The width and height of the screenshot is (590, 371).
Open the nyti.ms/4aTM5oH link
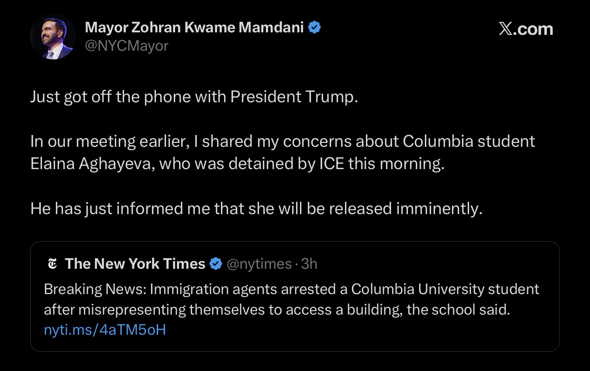(x=105, y=329)
